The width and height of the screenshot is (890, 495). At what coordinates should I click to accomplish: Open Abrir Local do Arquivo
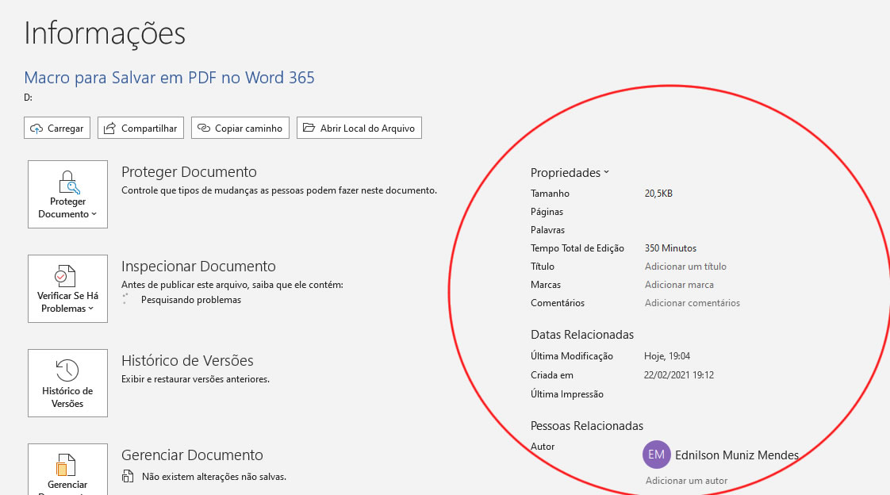359,128
